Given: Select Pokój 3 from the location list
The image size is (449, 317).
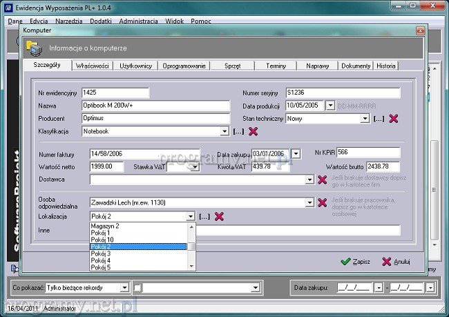Looking at the screenshot, I should [x=101, y=253].
